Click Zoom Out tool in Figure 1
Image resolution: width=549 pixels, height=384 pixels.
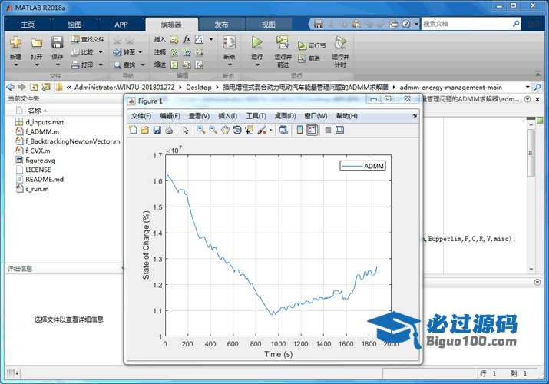tap(213, 130)
